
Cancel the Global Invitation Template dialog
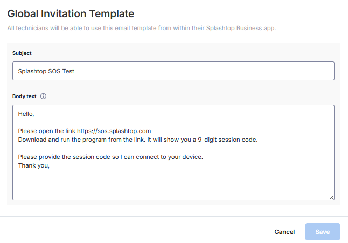click(x=284, y=232)
